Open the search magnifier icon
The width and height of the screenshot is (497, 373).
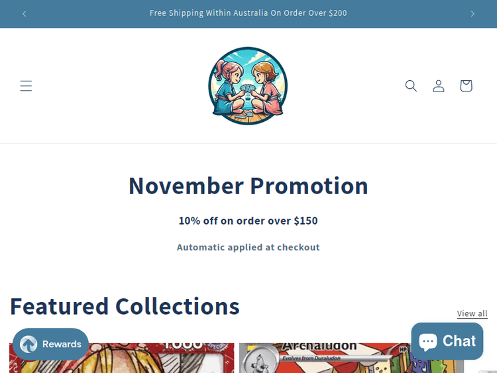coord(411,86)
